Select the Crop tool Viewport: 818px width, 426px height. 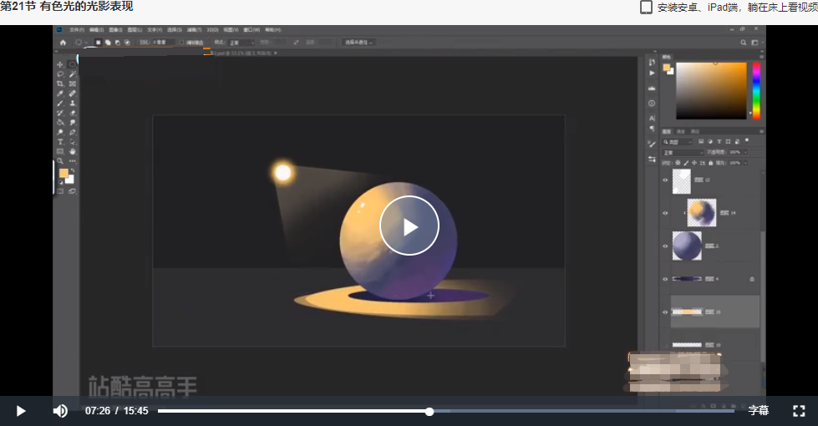[60, 84]
